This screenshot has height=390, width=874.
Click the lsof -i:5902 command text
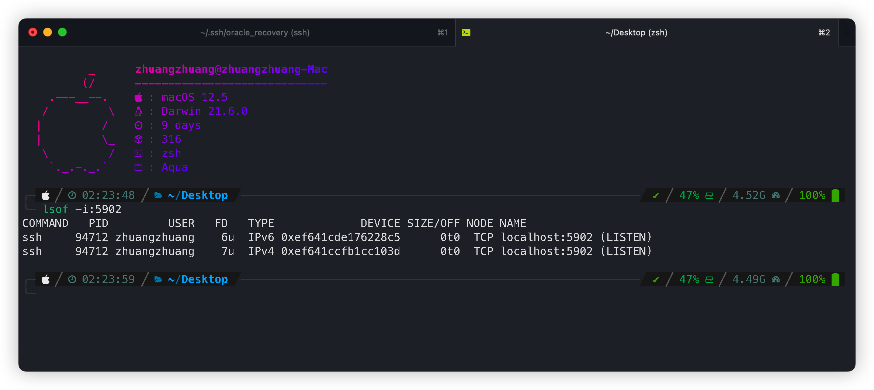pos(82,209)
